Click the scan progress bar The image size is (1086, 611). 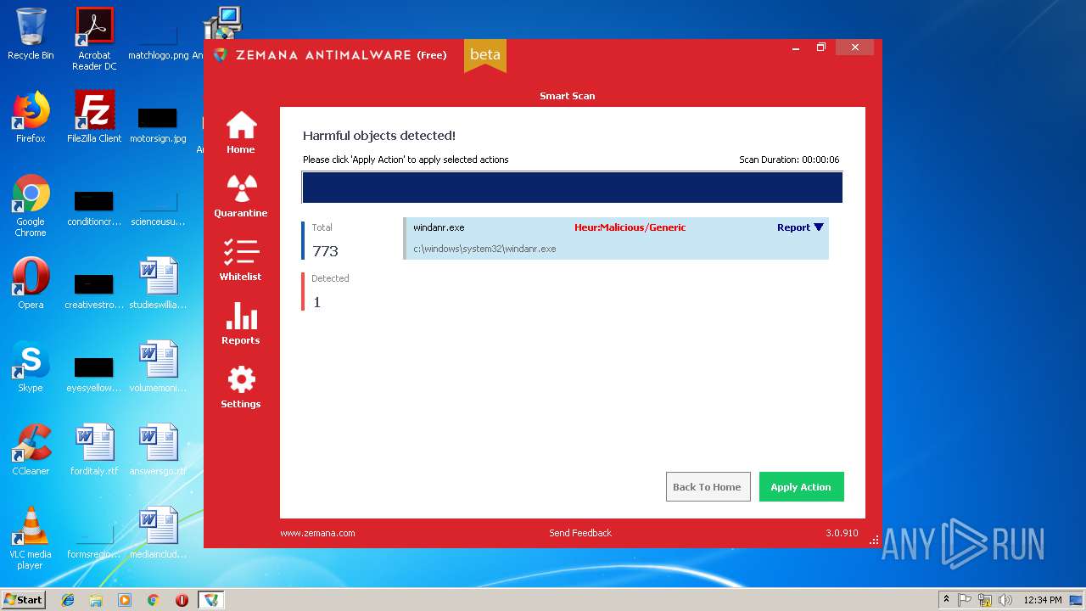tap(572, 188)
